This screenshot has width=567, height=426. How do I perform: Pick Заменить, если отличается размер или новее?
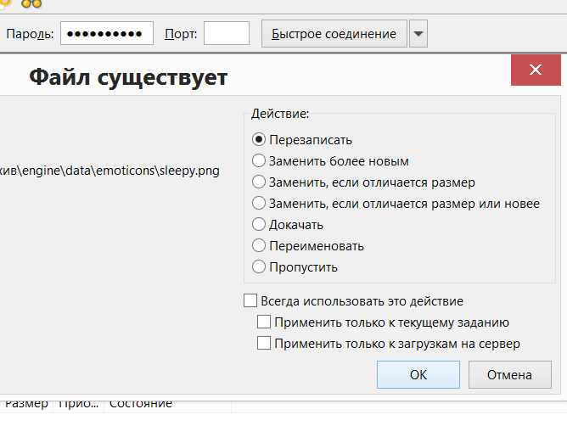coord(260,204)
